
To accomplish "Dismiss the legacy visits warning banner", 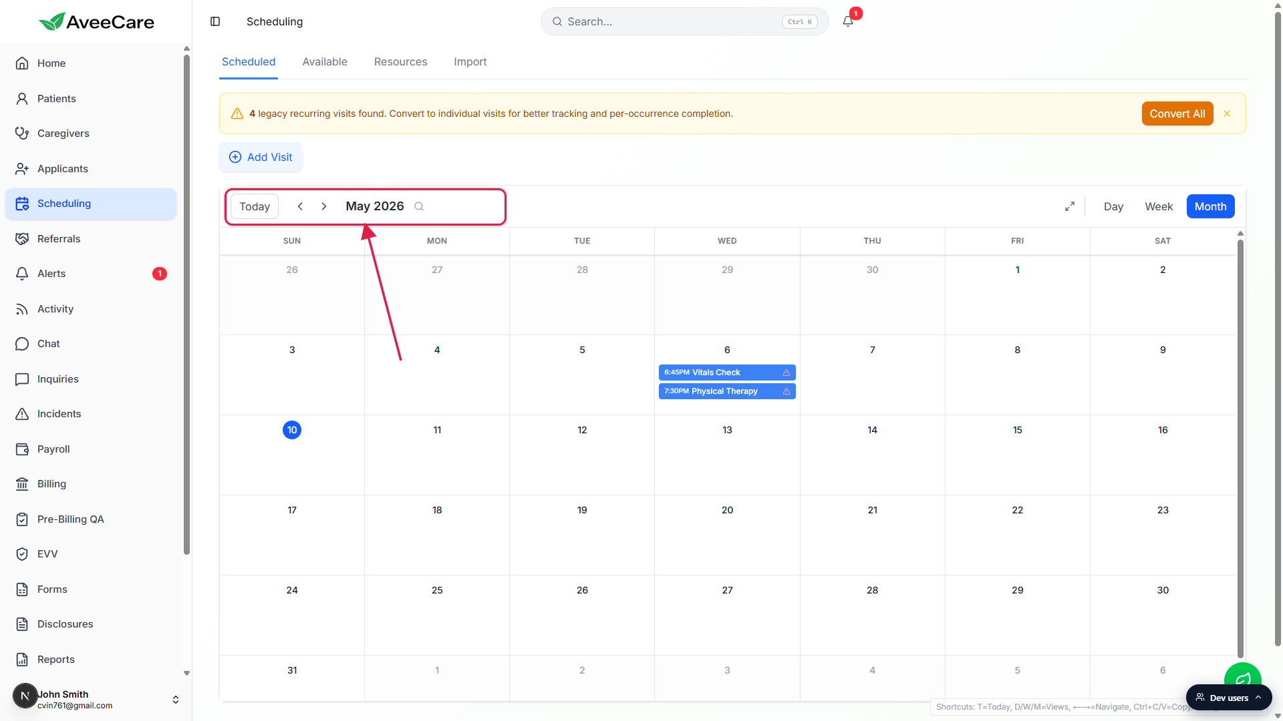I will 1227,113.
